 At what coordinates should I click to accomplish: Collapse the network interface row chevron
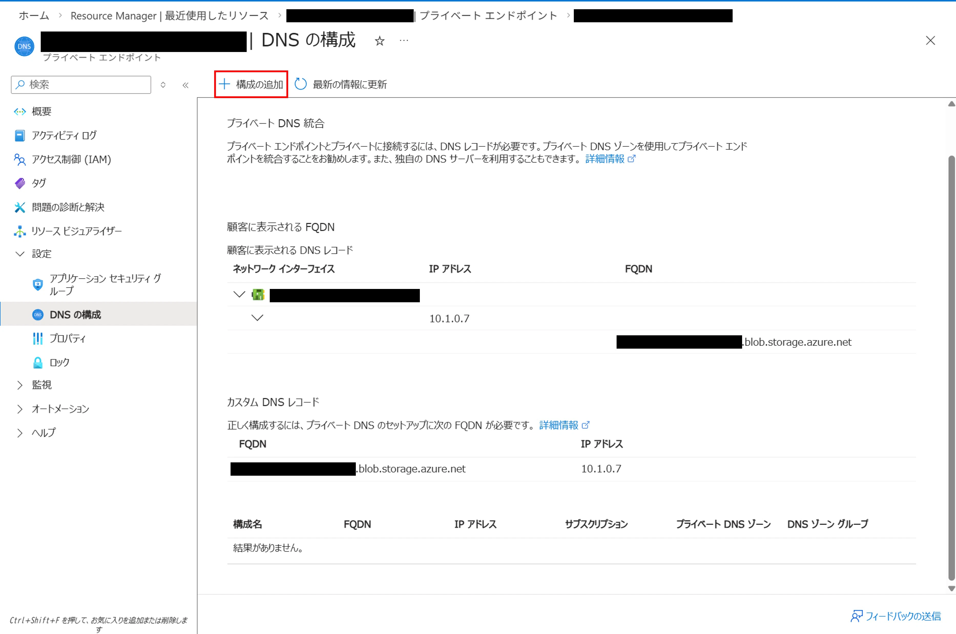(x=239, y=294)
